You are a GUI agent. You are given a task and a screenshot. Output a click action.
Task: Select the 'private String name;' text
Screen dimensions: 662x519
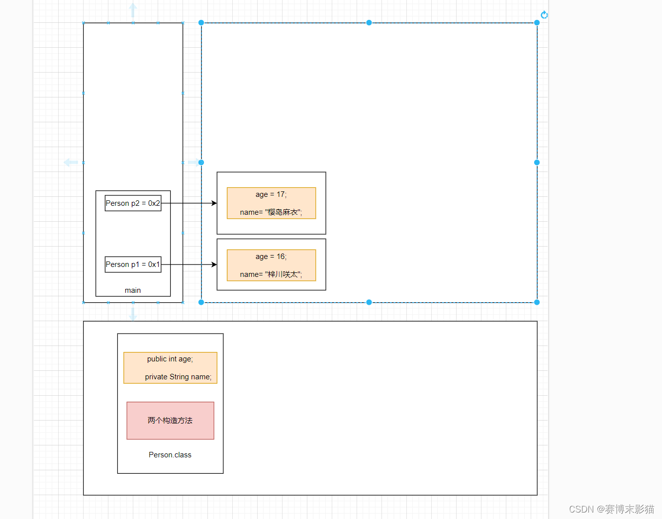pyautogui.click(x=178, y=377)
